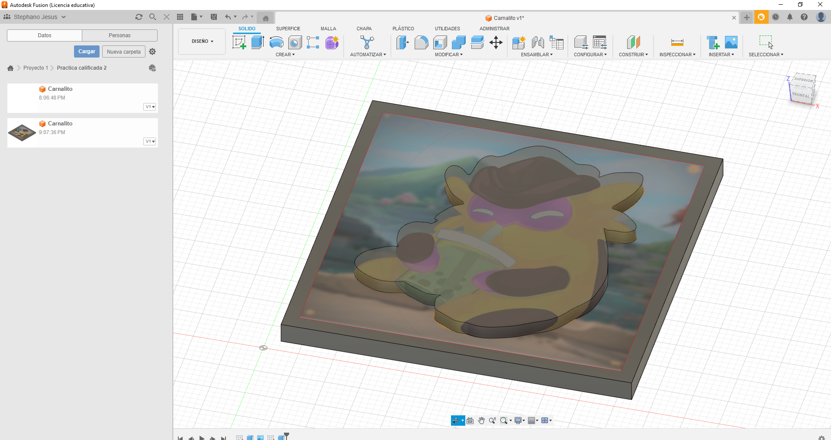Screen dimensions: 831x440
Task: Open the Stephano Jesus team switcher
Action: coord(35,17)
